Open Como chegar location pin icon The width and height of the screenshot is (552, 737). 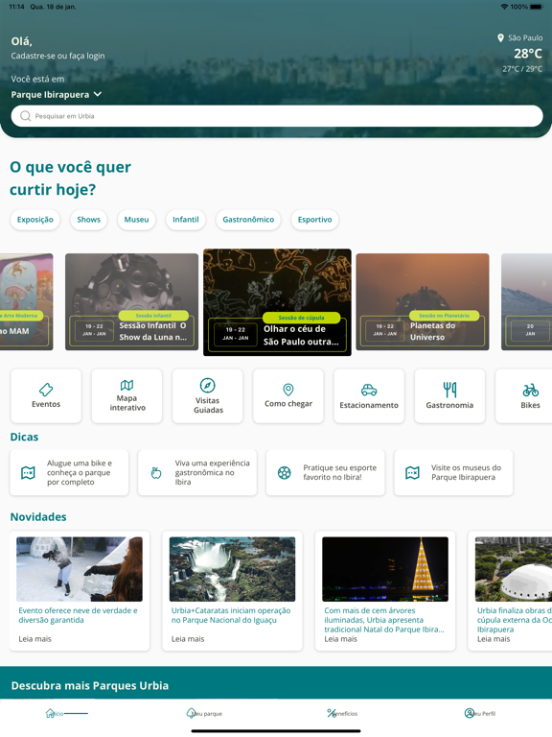click(x=288, y=390)
